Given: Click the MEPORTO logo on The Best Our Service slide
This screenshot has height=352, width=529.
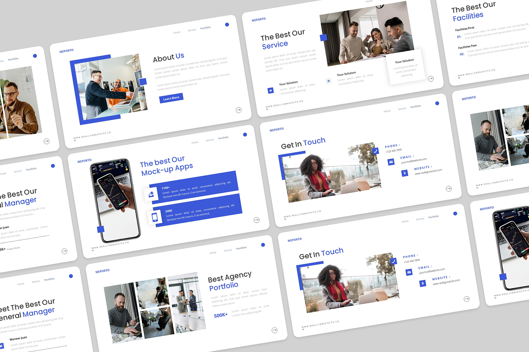Looking at the screenshot, I should pyautogui.click(x=259, y=20).
